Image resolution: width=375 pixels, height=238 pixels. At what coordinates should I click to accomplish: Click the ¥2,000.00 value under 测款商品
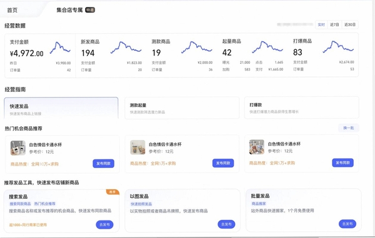(205, 62)
